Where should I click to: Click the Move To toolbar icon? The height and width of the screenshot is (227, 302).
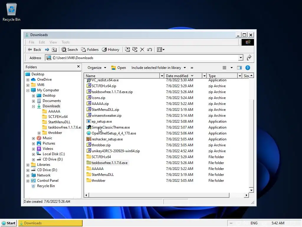coord(127,50)
